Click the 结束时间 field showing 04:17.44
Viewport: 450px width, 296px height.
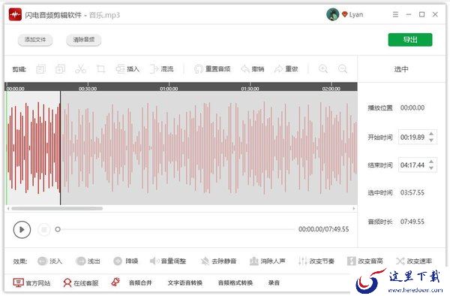tap(418, 165)
